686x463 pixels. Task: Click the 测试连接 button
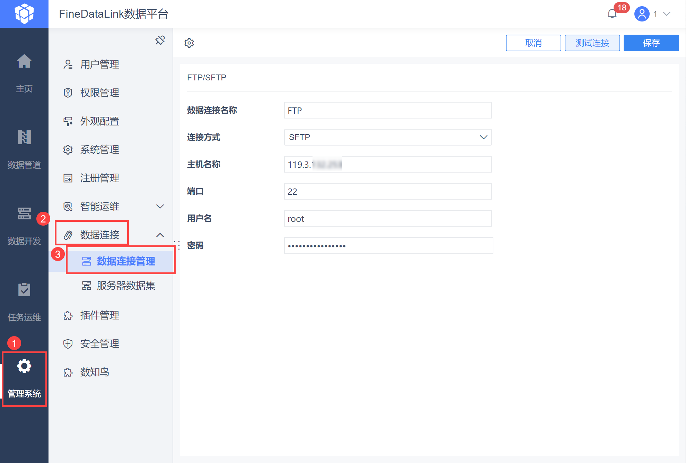click(x=592, y=43)
